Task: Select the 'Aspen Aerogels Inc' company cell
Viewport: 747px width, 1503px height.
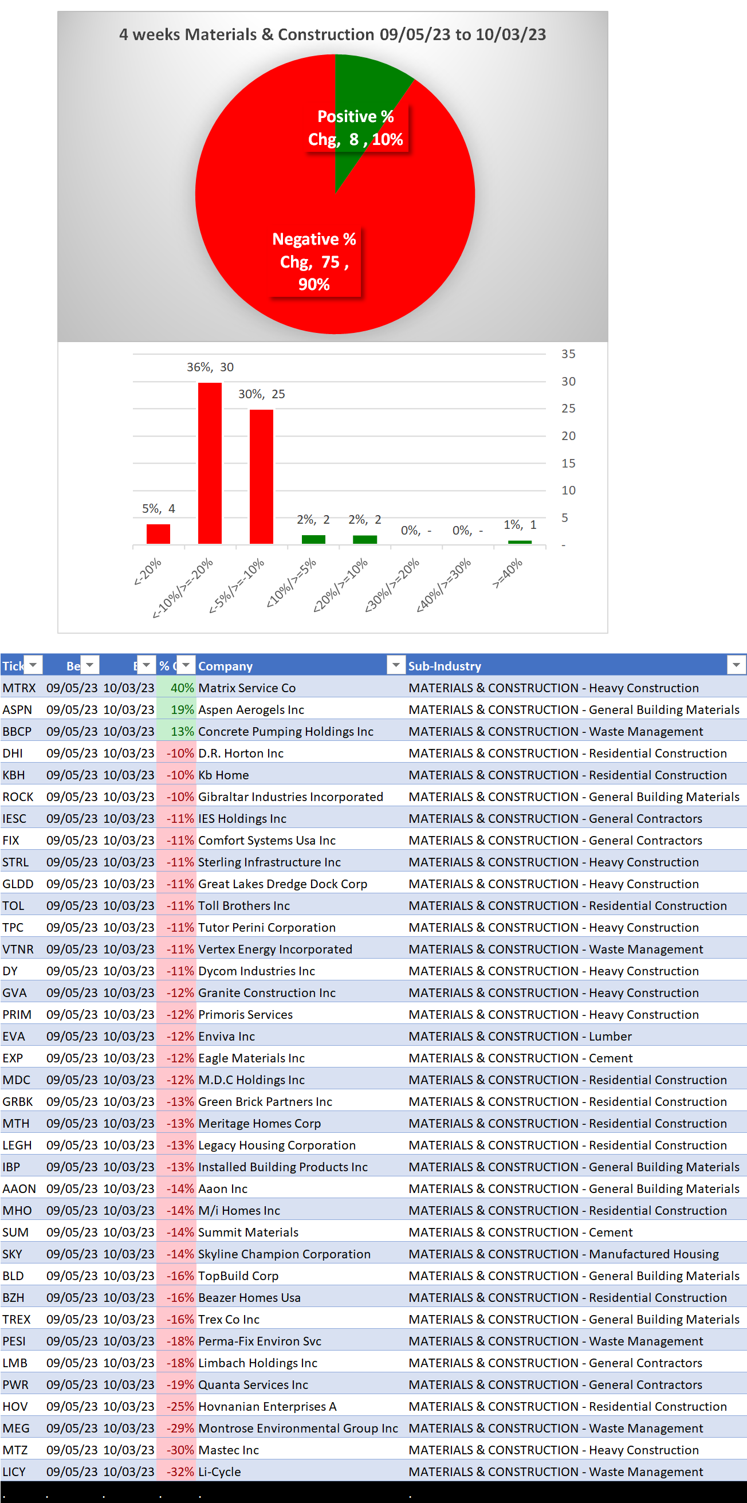Action: [301, 709]
